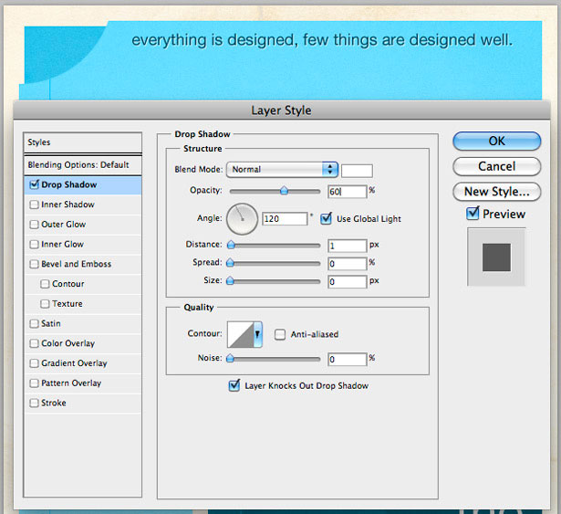This screenshot has width=561, height=514.
Task: Toggle Use Global Light checkbox
Action: point(326,218)
